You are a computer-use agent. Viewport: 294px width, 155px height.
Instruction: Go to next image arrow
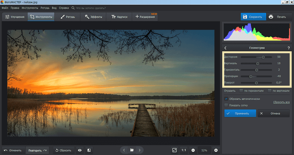pyautogui.click(x=140, y=150)
